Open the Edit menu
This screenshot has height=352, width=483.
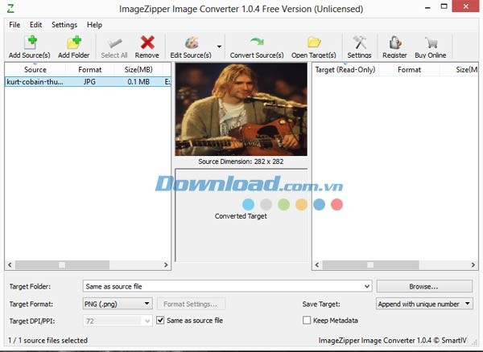point(35,25)
